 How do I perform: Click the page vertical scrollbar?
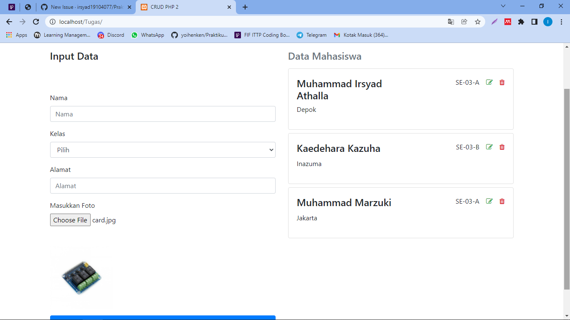[x=567, y=189]
